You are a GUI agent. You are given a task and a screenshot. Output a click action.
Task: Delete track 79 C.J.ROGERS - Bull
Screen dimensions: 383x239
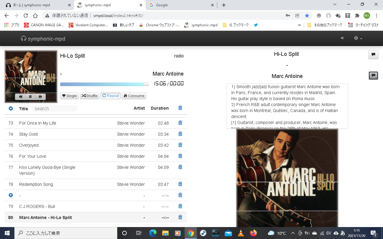click(x=180, y=206)
